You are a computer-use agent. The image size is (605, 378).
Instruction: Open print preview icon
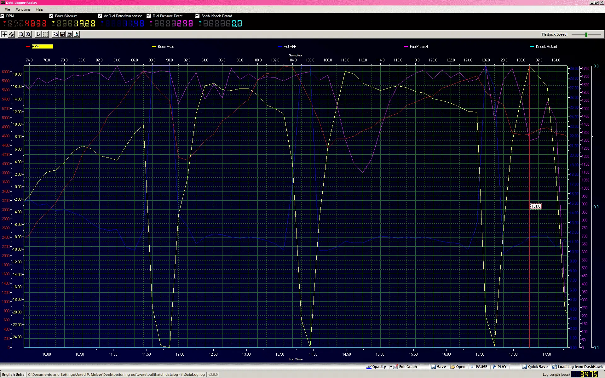pyautogui.click(x=76, y=34)
